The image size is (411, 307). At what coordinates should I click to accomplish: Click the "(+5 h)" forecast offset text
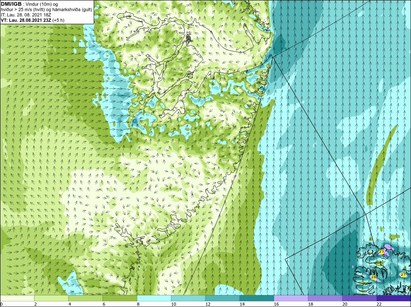pyautogui.click(x=58, y=20)
